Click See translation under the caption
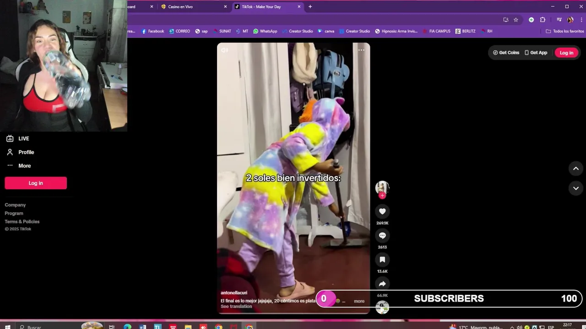The height and width of the screenshot is (329, 586). (x=236, y=307)
